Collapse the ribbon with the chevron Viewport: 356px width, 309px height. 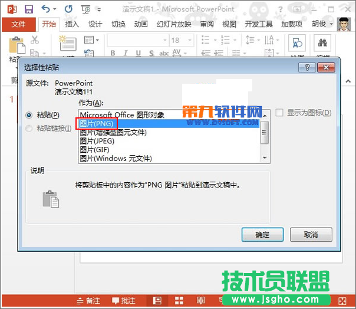[348, 81]
